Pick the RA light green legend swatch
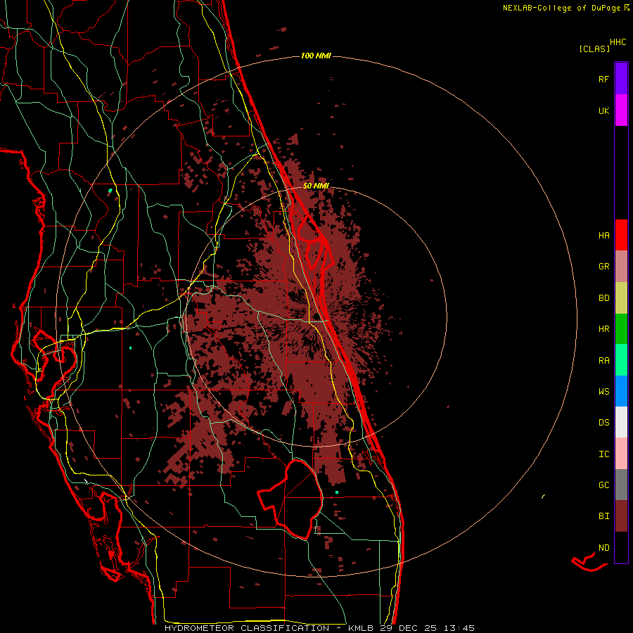 [x=621, y=360]
